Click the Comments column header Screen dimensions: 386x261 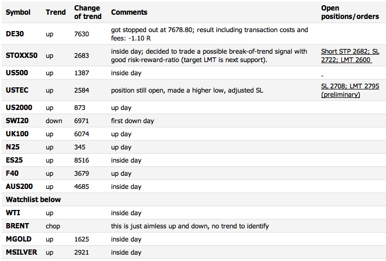[129, 12]
